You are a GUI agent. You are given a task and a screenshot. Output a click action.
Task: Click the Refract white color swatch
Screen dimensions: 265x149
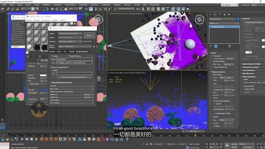[x=43, y=75]
